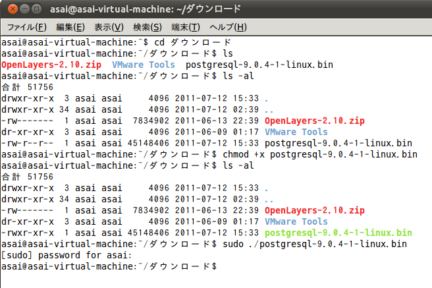
Task: Open the ヘルプ(H) menu
Action: (228, 27)
